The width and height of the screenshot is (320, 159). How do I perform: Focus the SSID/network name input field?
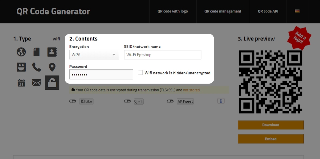(163, 55)
